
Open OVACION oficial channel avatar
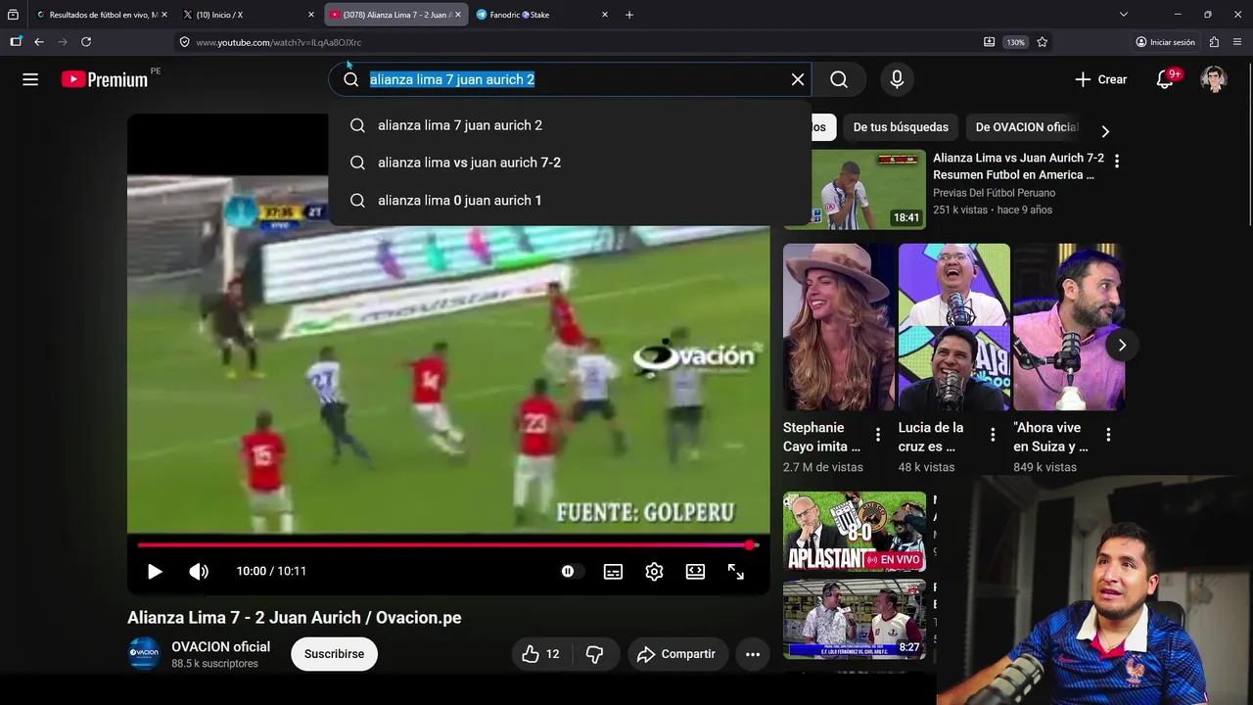pyautogui.click(x=144, y=653)
